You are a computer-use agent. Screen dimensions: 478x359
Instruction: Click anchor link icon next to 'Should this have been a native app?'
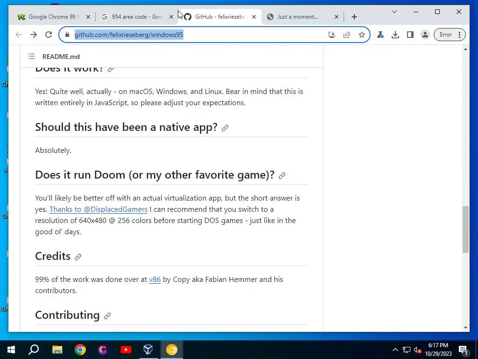[x=225, y=128]
